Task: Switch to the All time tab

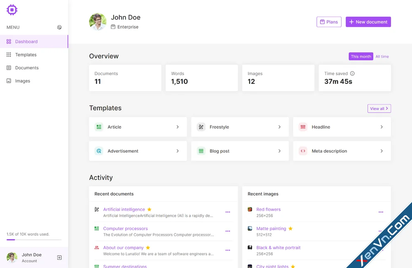Action: 382,56
